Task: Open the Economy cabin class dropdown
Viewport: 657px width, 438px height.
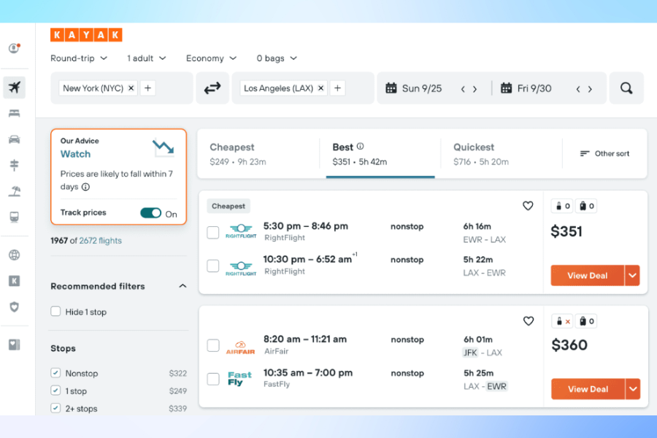Action: [212, 58]
